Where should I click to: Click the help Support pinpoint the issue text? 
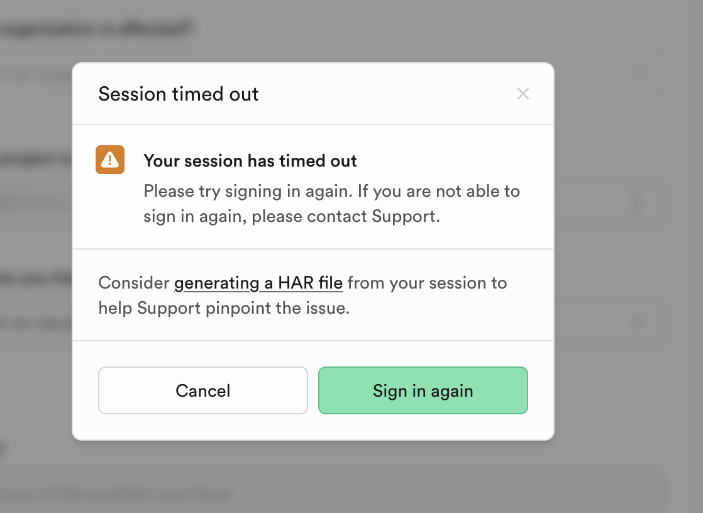[x=223, y=308]
